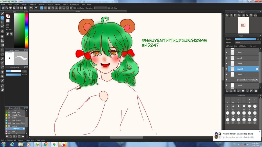Screen dimensions: 262x147
Task: Select the Edge Pen brush
Action: point(15,112)
